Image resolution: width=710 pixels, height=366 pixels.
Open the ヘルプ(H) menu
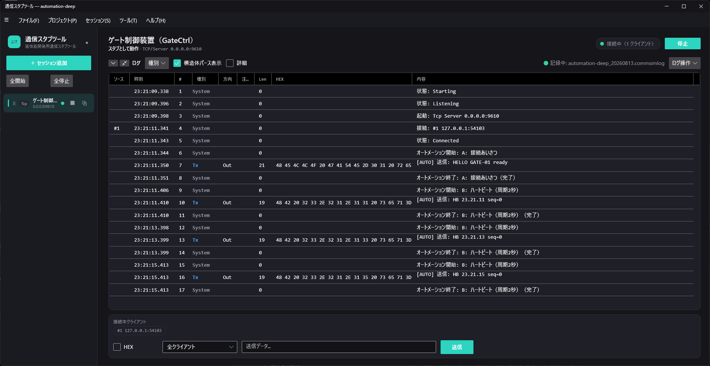[156, 20]
